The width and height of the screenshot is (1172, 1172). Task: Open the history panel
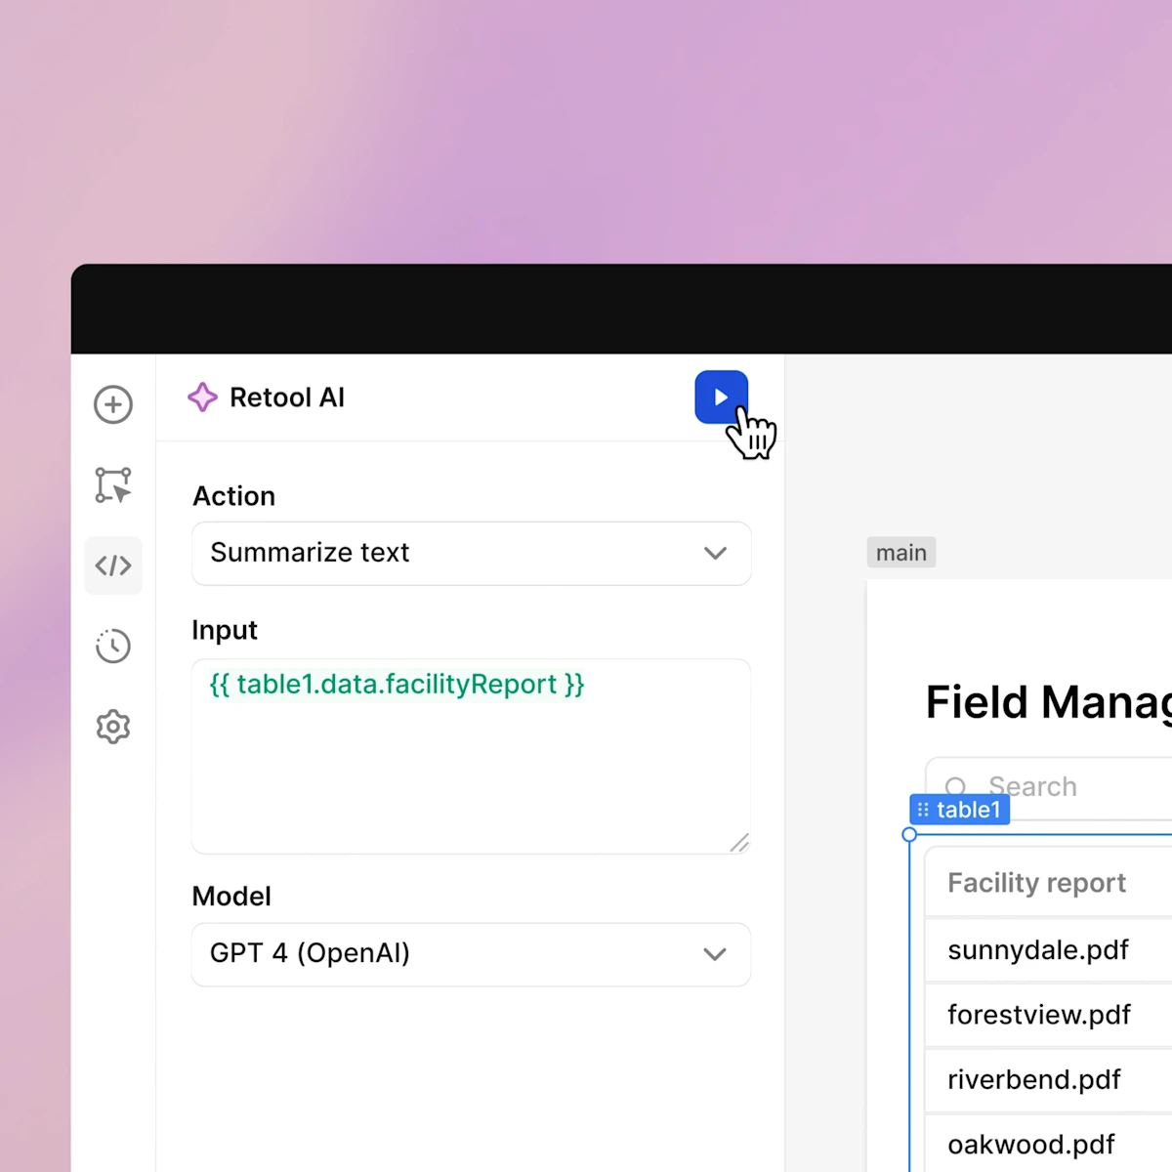point(112,646)
